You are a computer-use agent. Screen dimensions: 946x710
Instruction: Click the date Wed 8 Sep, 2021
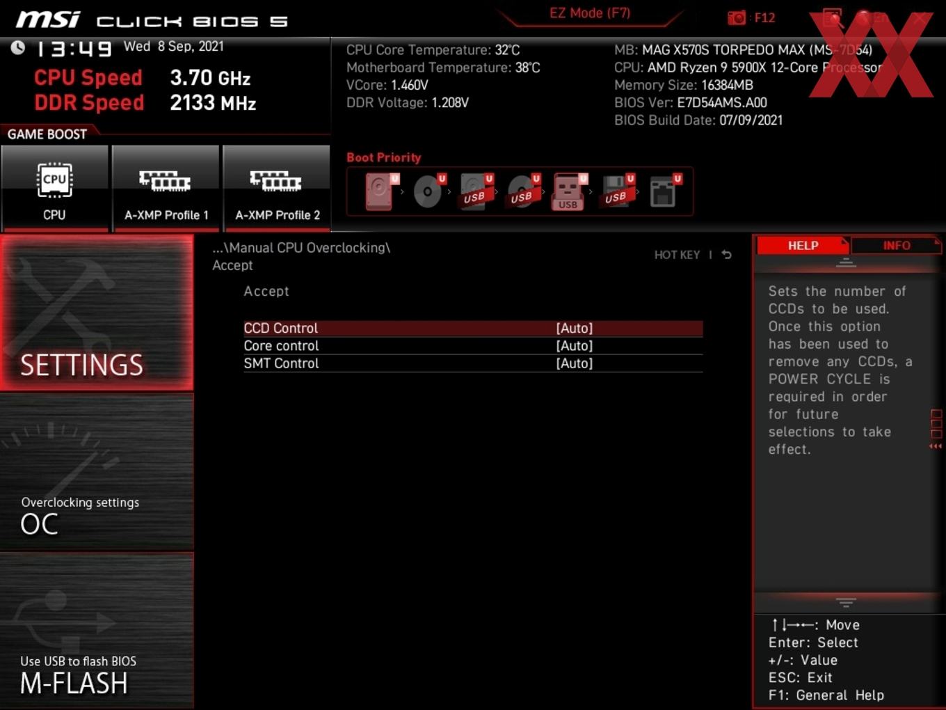(174, 47)
